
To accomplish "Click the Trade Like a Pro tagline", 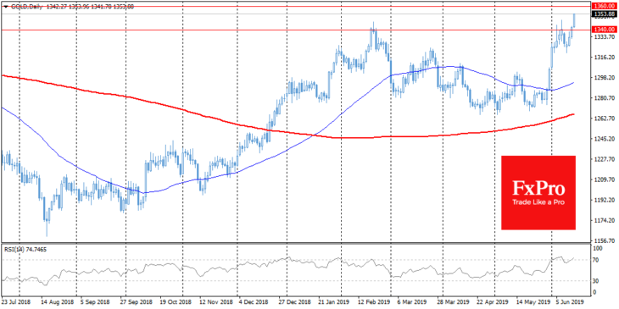I will point(538,202).
